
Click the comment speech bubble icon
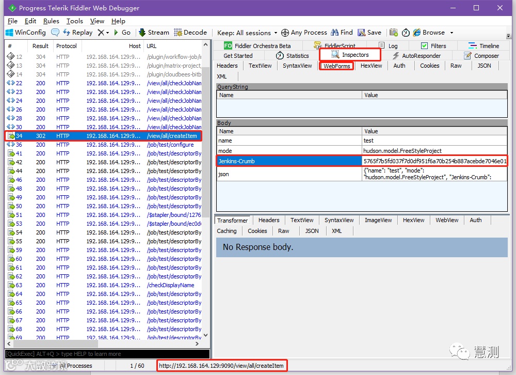coord(55,33)
